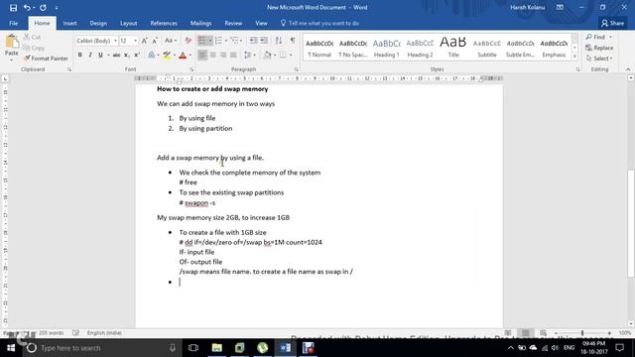Toggle underline formatting
The height and width of the screenshot is (357, 635).
(100, 56)
